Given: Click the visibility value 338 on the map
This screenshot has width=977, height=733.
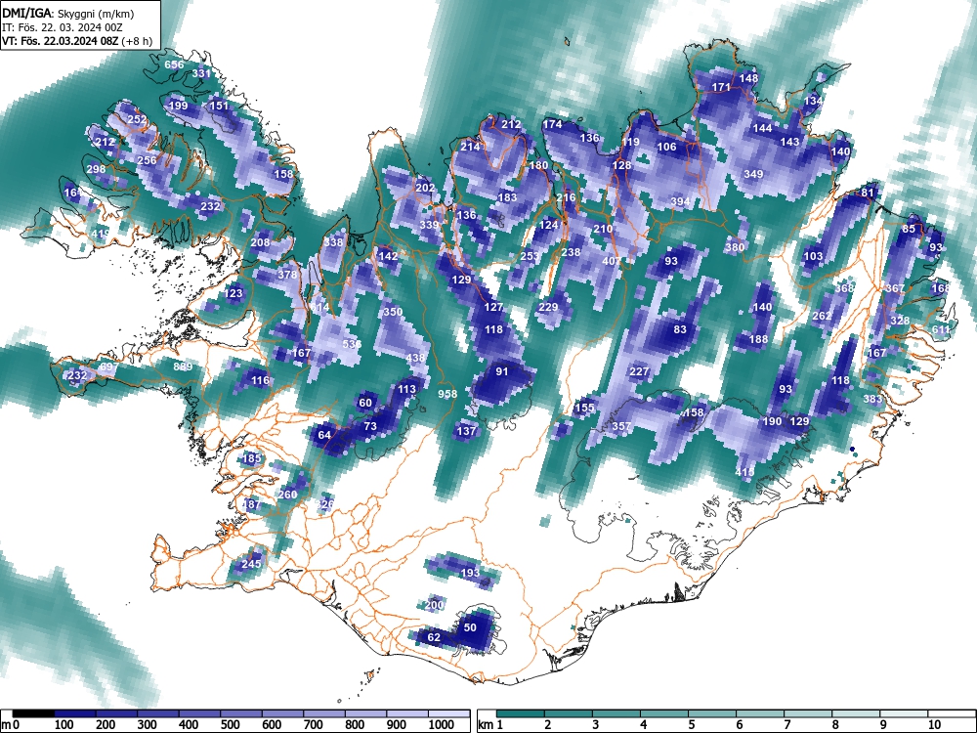Looking at the screenshot, I should tap(333, 241).
